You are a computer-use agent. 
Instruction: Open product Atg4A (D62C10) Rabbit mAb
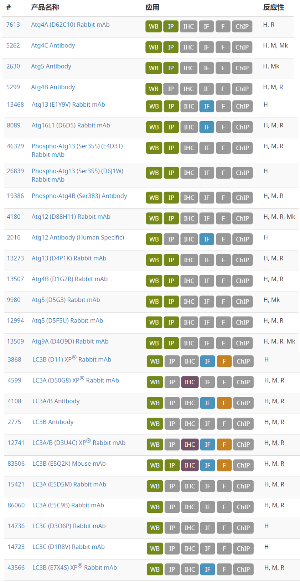pyautogui.click(x=70, y=25)
